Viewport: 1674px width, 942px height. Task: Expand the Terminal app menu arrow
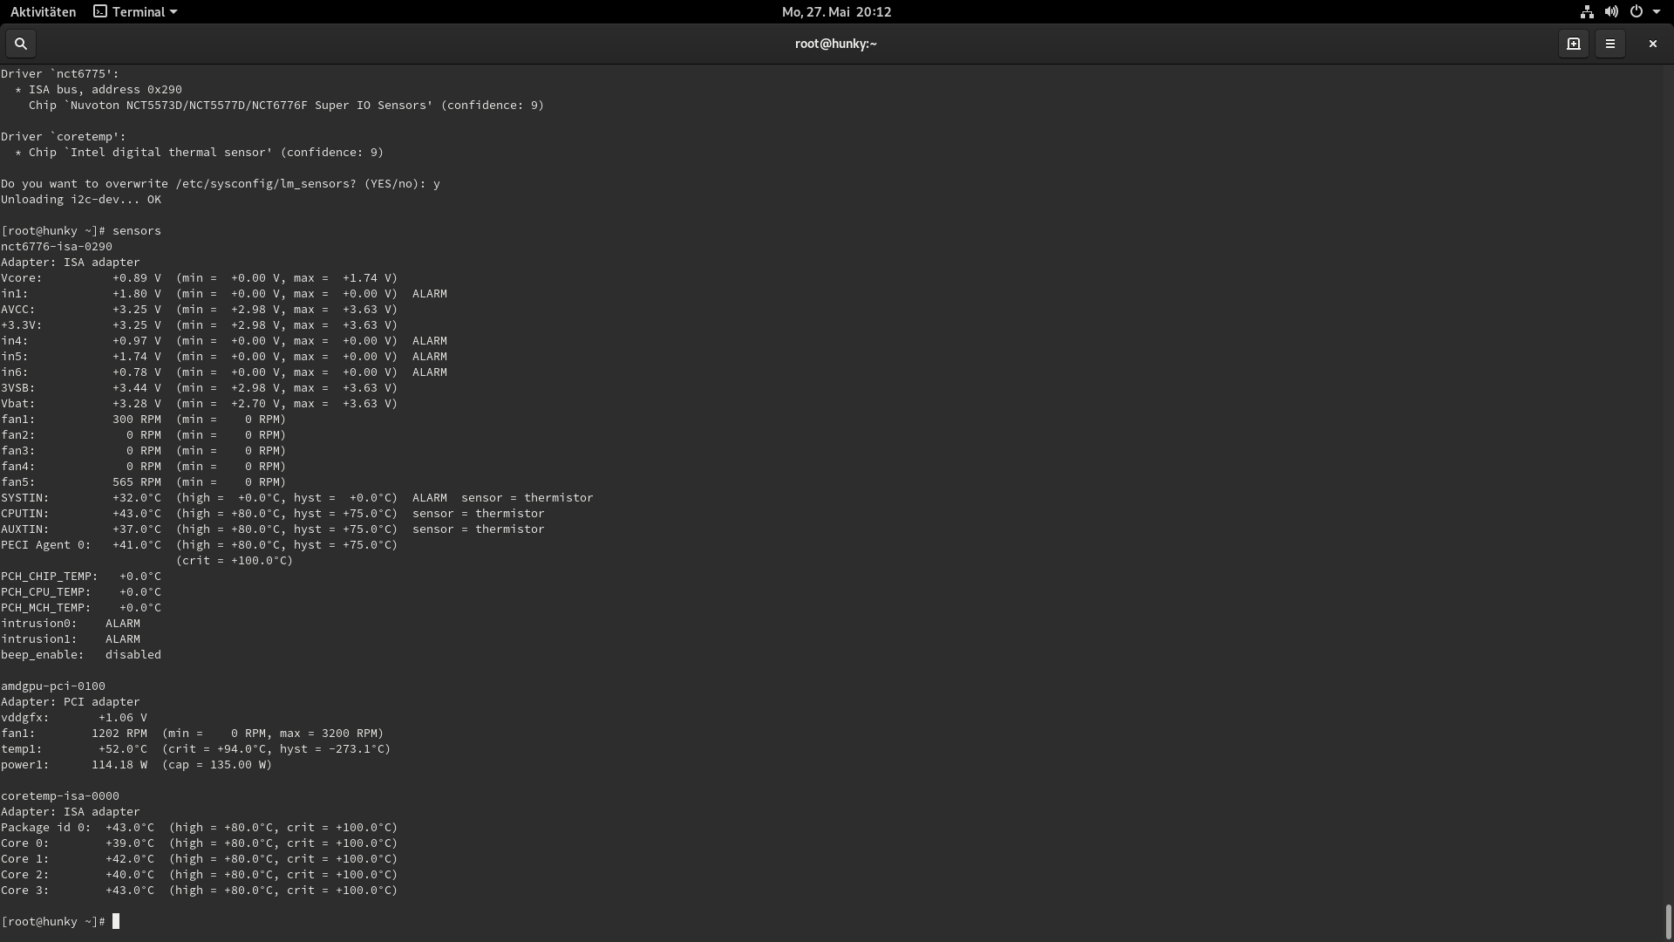tap(174, 12)
